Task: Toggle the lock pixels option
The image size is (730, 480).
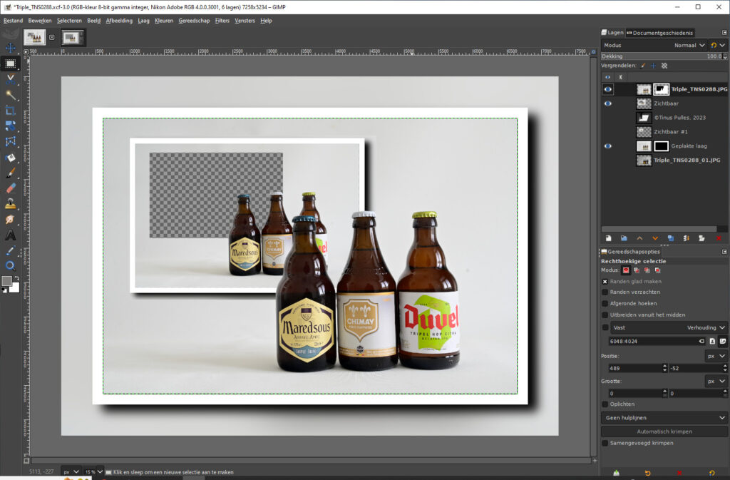Action: tap(643, 66)
